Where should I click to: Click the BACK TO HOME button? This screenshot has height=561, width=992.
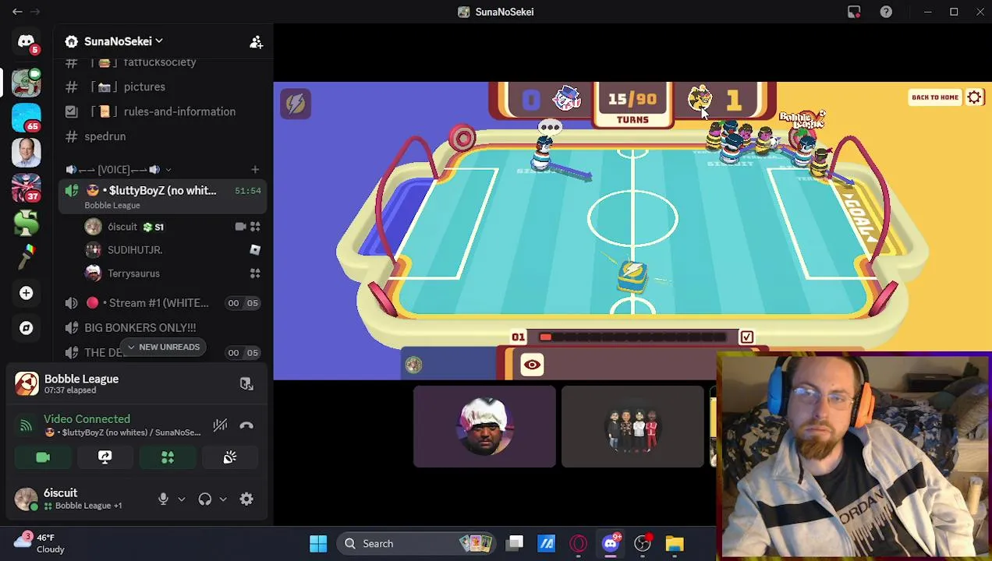(934, 97)
